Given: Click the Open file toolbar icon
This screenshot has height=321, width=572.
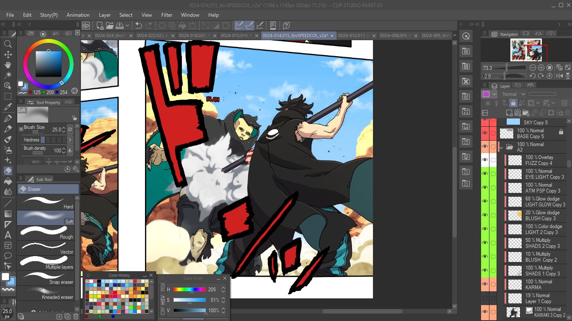Looking at the screenshot, I should pos(110,26).
